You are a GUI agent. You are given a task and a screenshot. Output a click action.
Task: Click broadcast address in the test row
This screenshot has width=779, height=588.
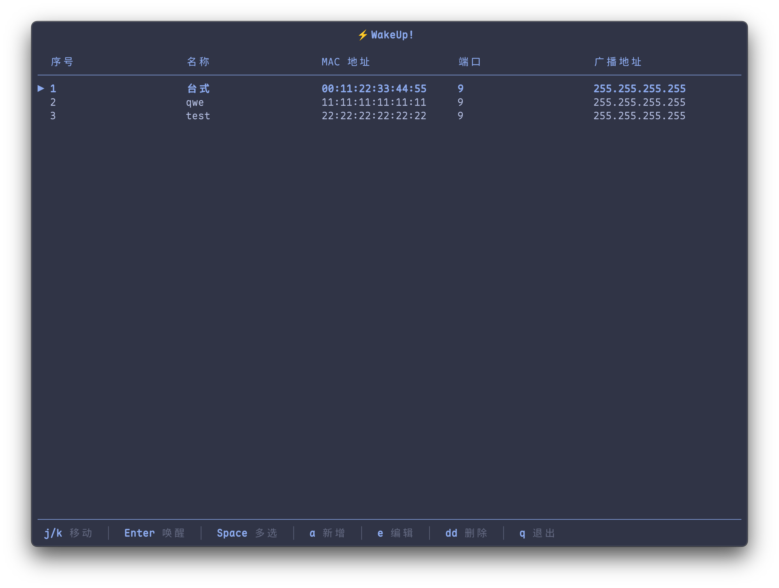(640, 116)
